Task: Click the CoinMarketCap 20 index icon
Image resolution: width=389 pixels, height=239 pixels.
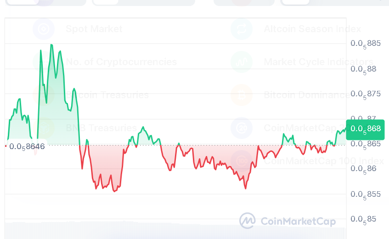Action: pos(242,128)
